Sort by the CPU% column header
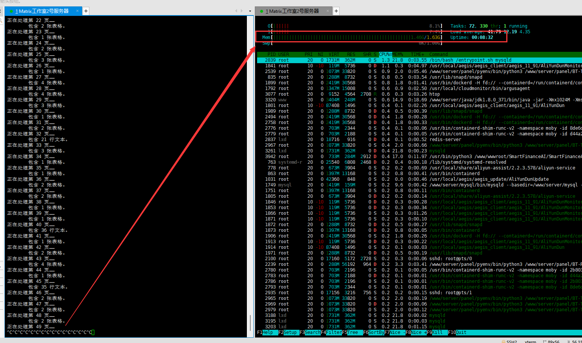 385,54
